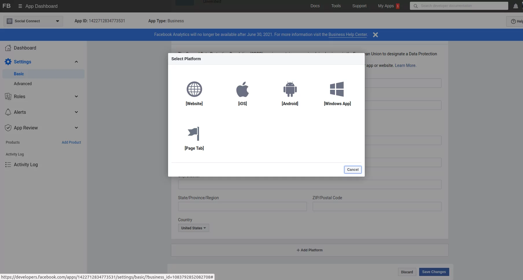Select the Website platform globe icon

194,89
